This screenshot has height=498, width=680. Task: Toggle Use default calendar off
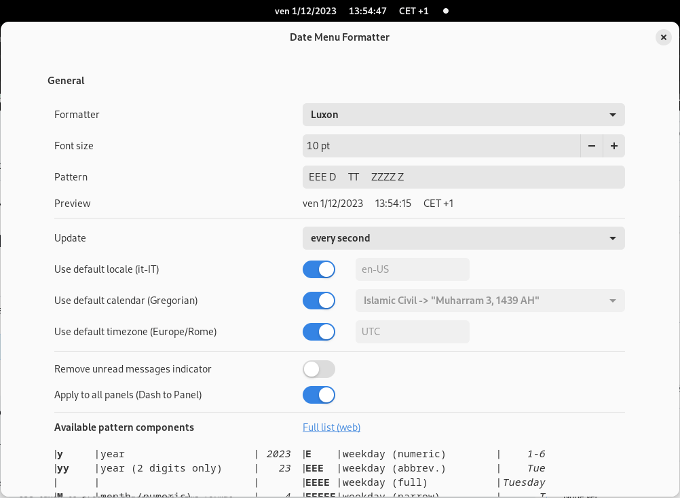tap(318, 301)
